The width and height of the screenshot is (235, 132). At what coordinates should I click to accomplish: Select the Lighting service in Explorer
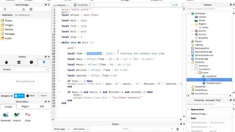197,45
